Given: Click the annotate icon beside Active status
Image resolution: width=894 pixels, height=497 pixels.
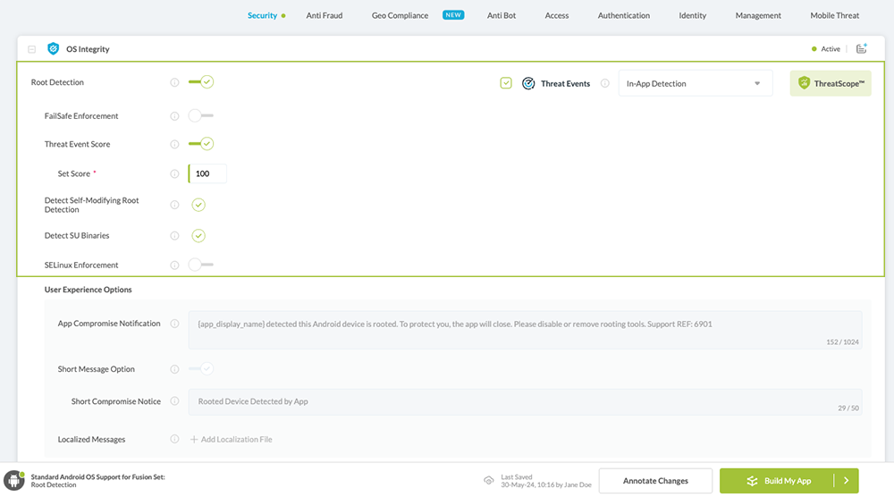Looking at the screenshot, I should click(x=861, y=49).
